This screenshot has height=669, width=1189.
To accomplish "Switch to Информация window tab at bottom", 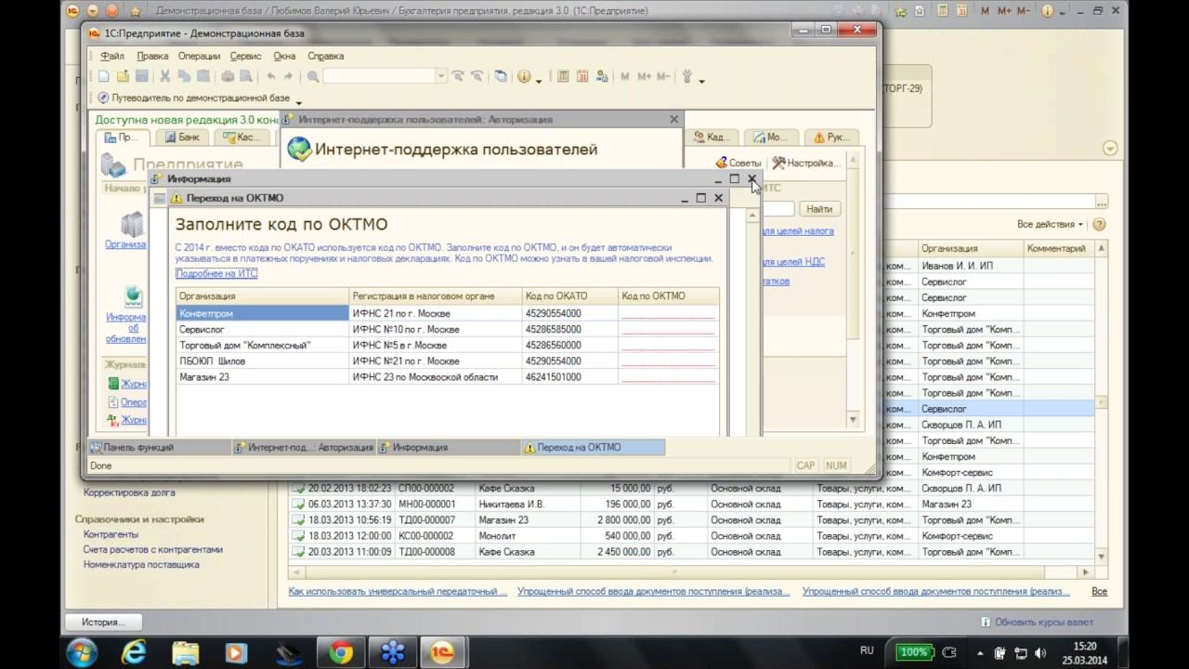I will click(450, 447).
